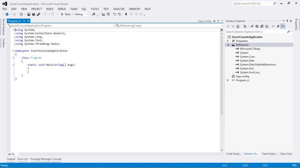The width and height of the screenshot is (300, 168).
Task: Open the Toolbox side tab
Action: point(3,42)
